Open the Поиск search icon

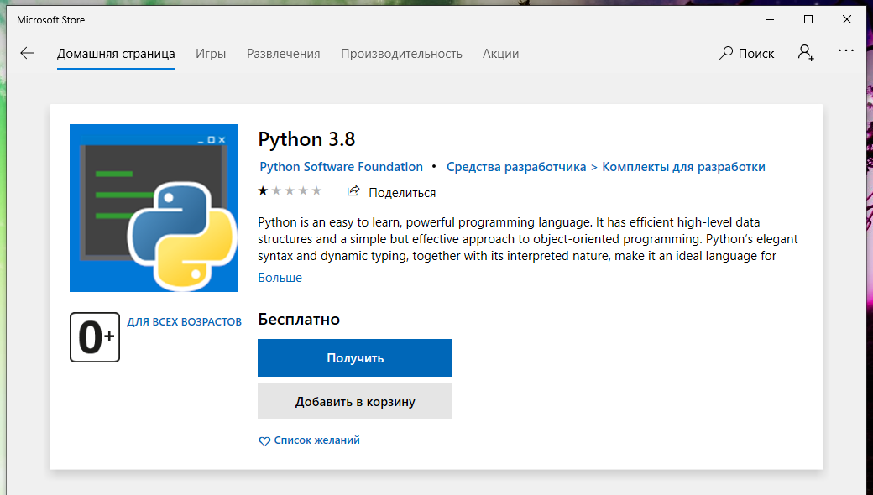(726, 53)
